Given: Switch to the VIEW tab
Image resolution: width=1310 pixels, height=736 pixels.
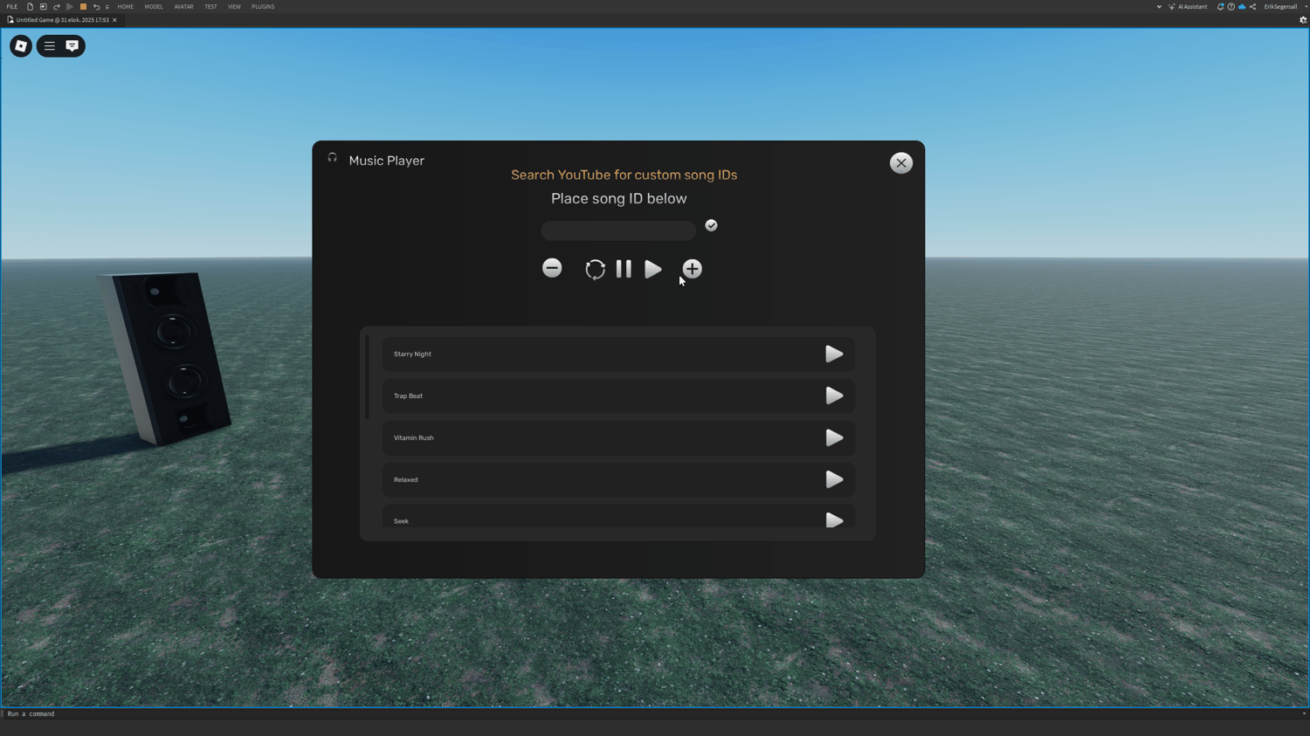Looking at the screenshot, I should click(x=234, y=7).
